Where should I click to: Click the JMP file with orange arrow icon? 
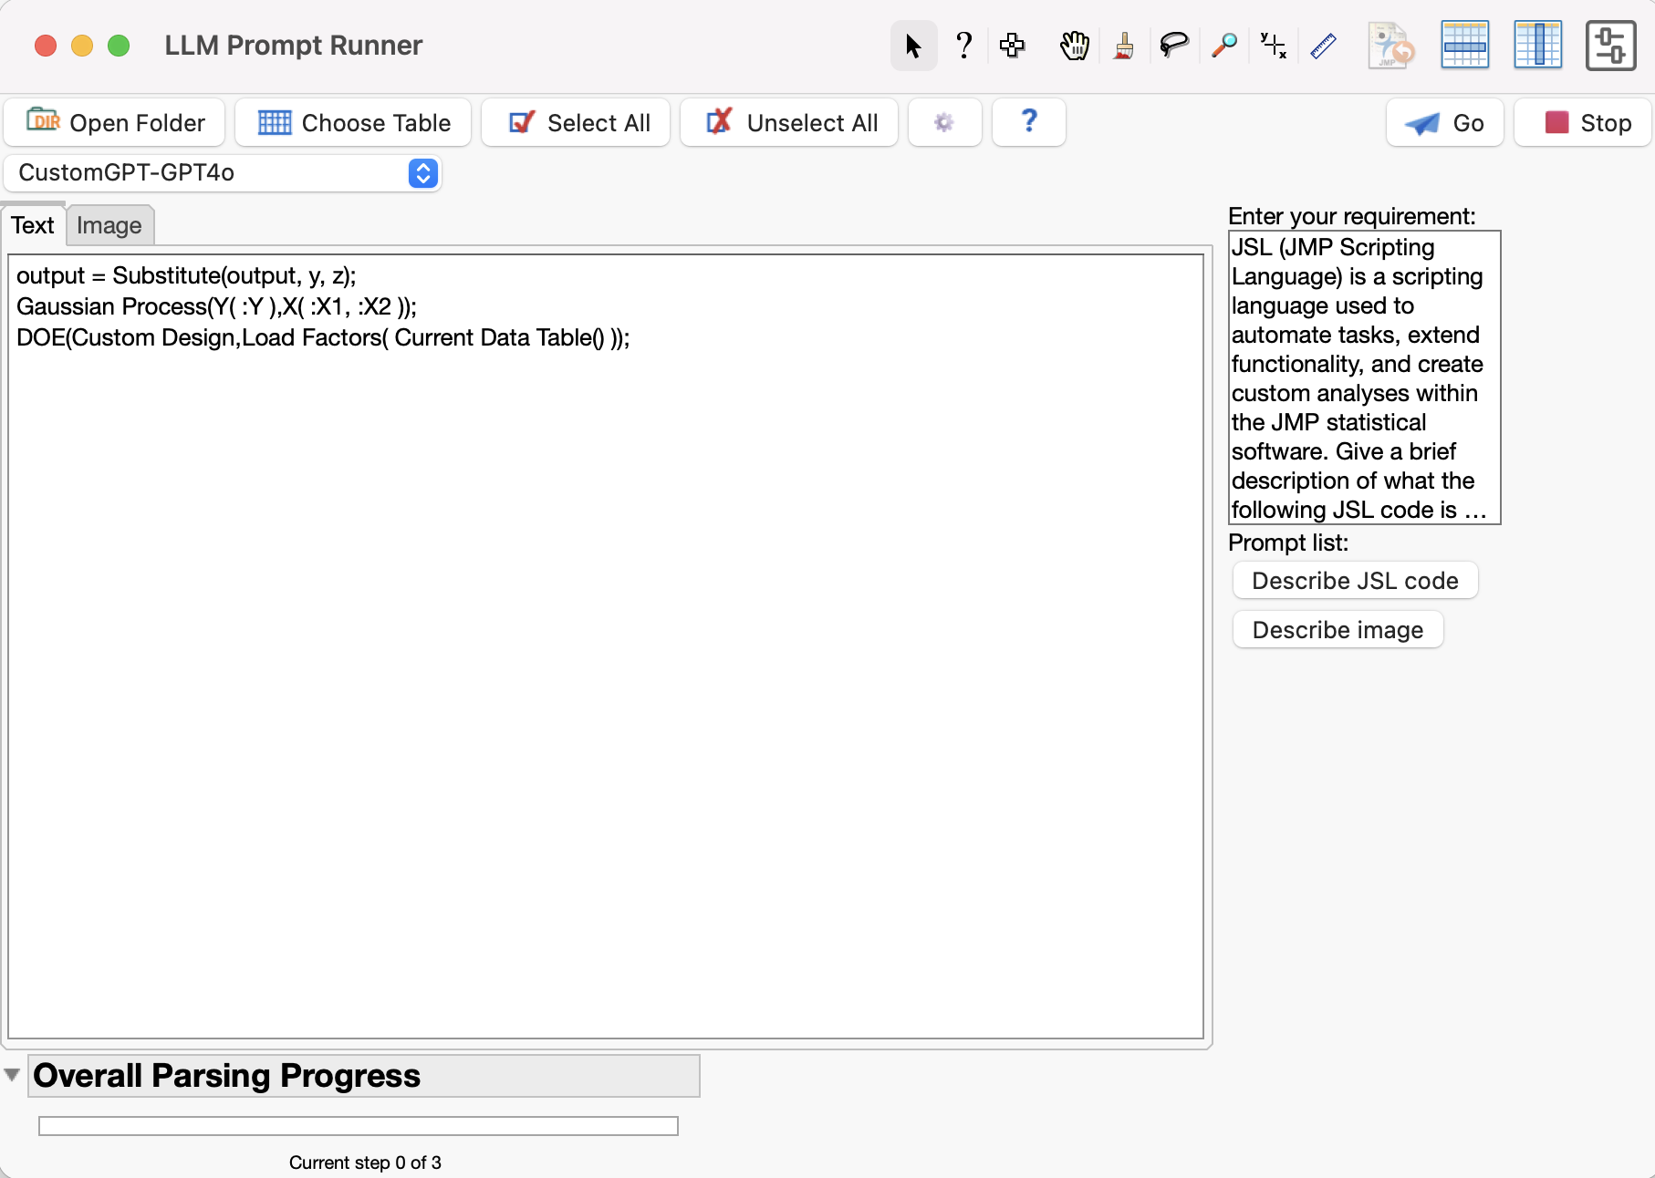pos(1390,46)
